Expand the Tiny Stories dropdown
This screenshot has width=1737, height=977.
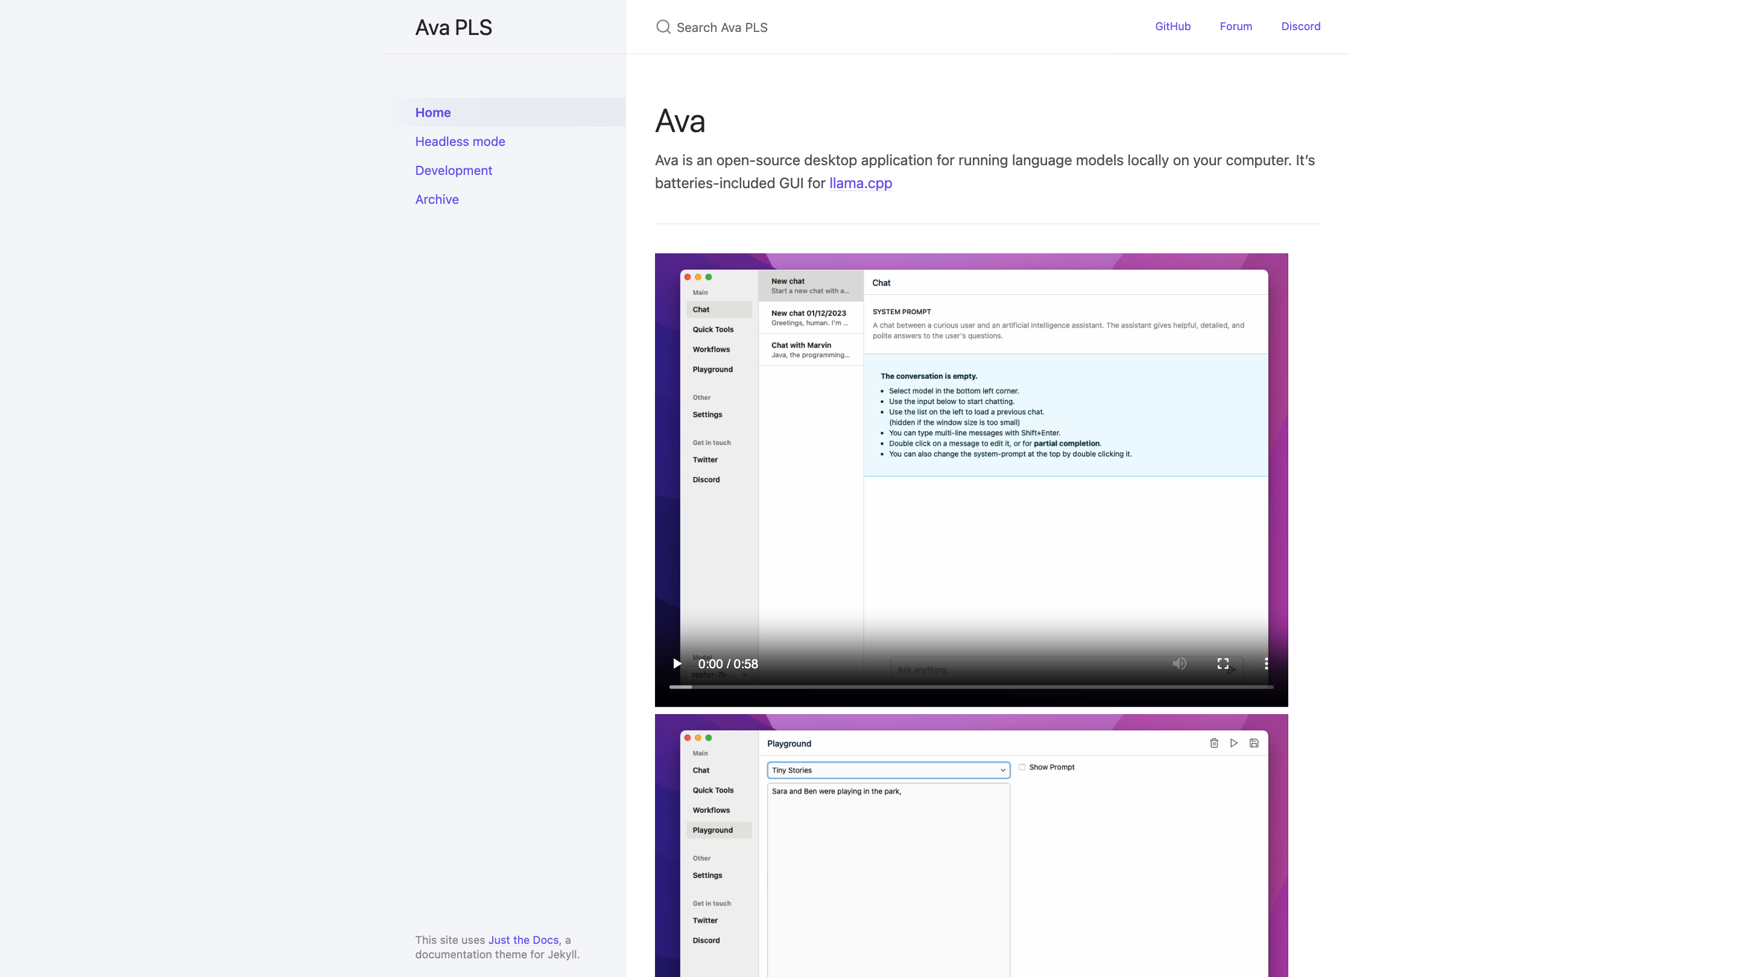tap(888, 770)
